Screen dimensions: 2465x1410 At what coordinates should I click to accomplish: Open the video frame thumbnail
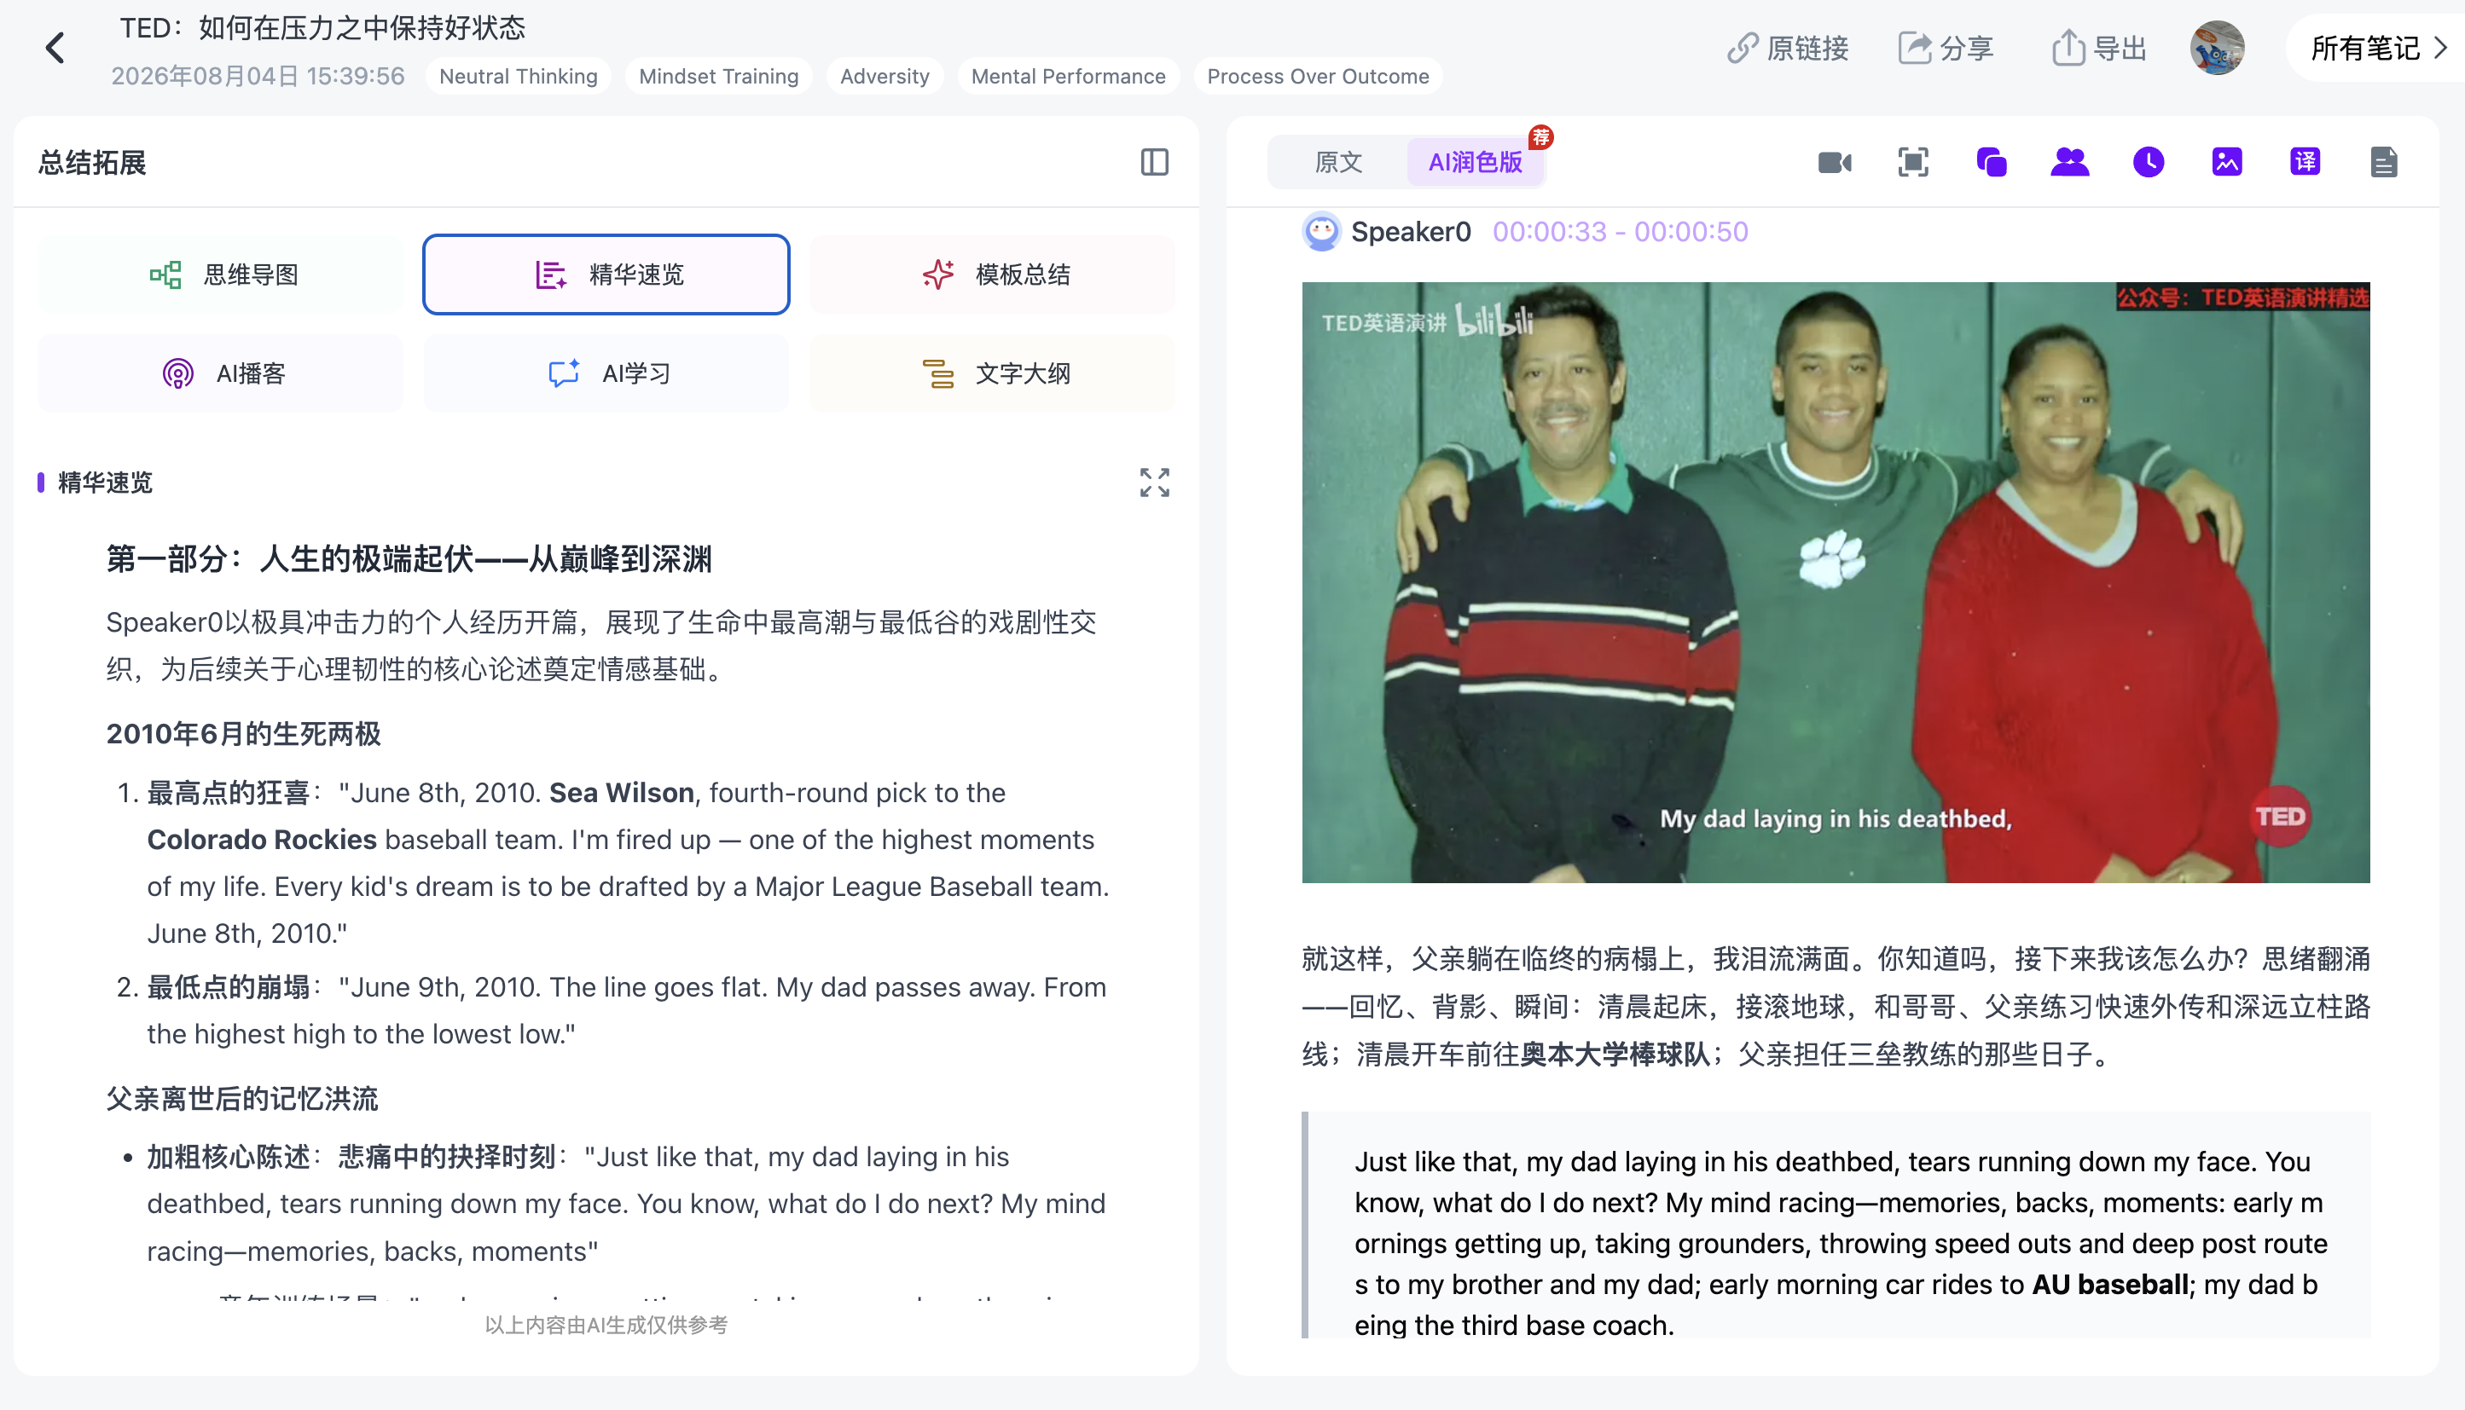pyautogui.click(x=1836, y=582)
